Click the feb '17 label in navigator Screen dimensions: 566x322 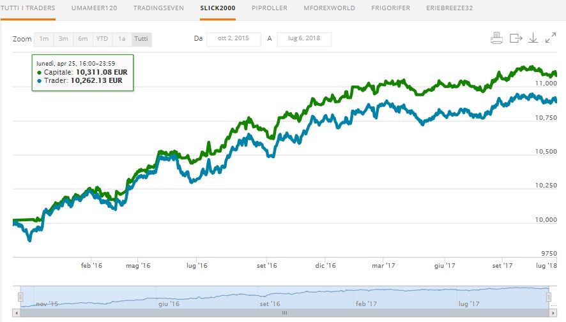tap(366, 304)
